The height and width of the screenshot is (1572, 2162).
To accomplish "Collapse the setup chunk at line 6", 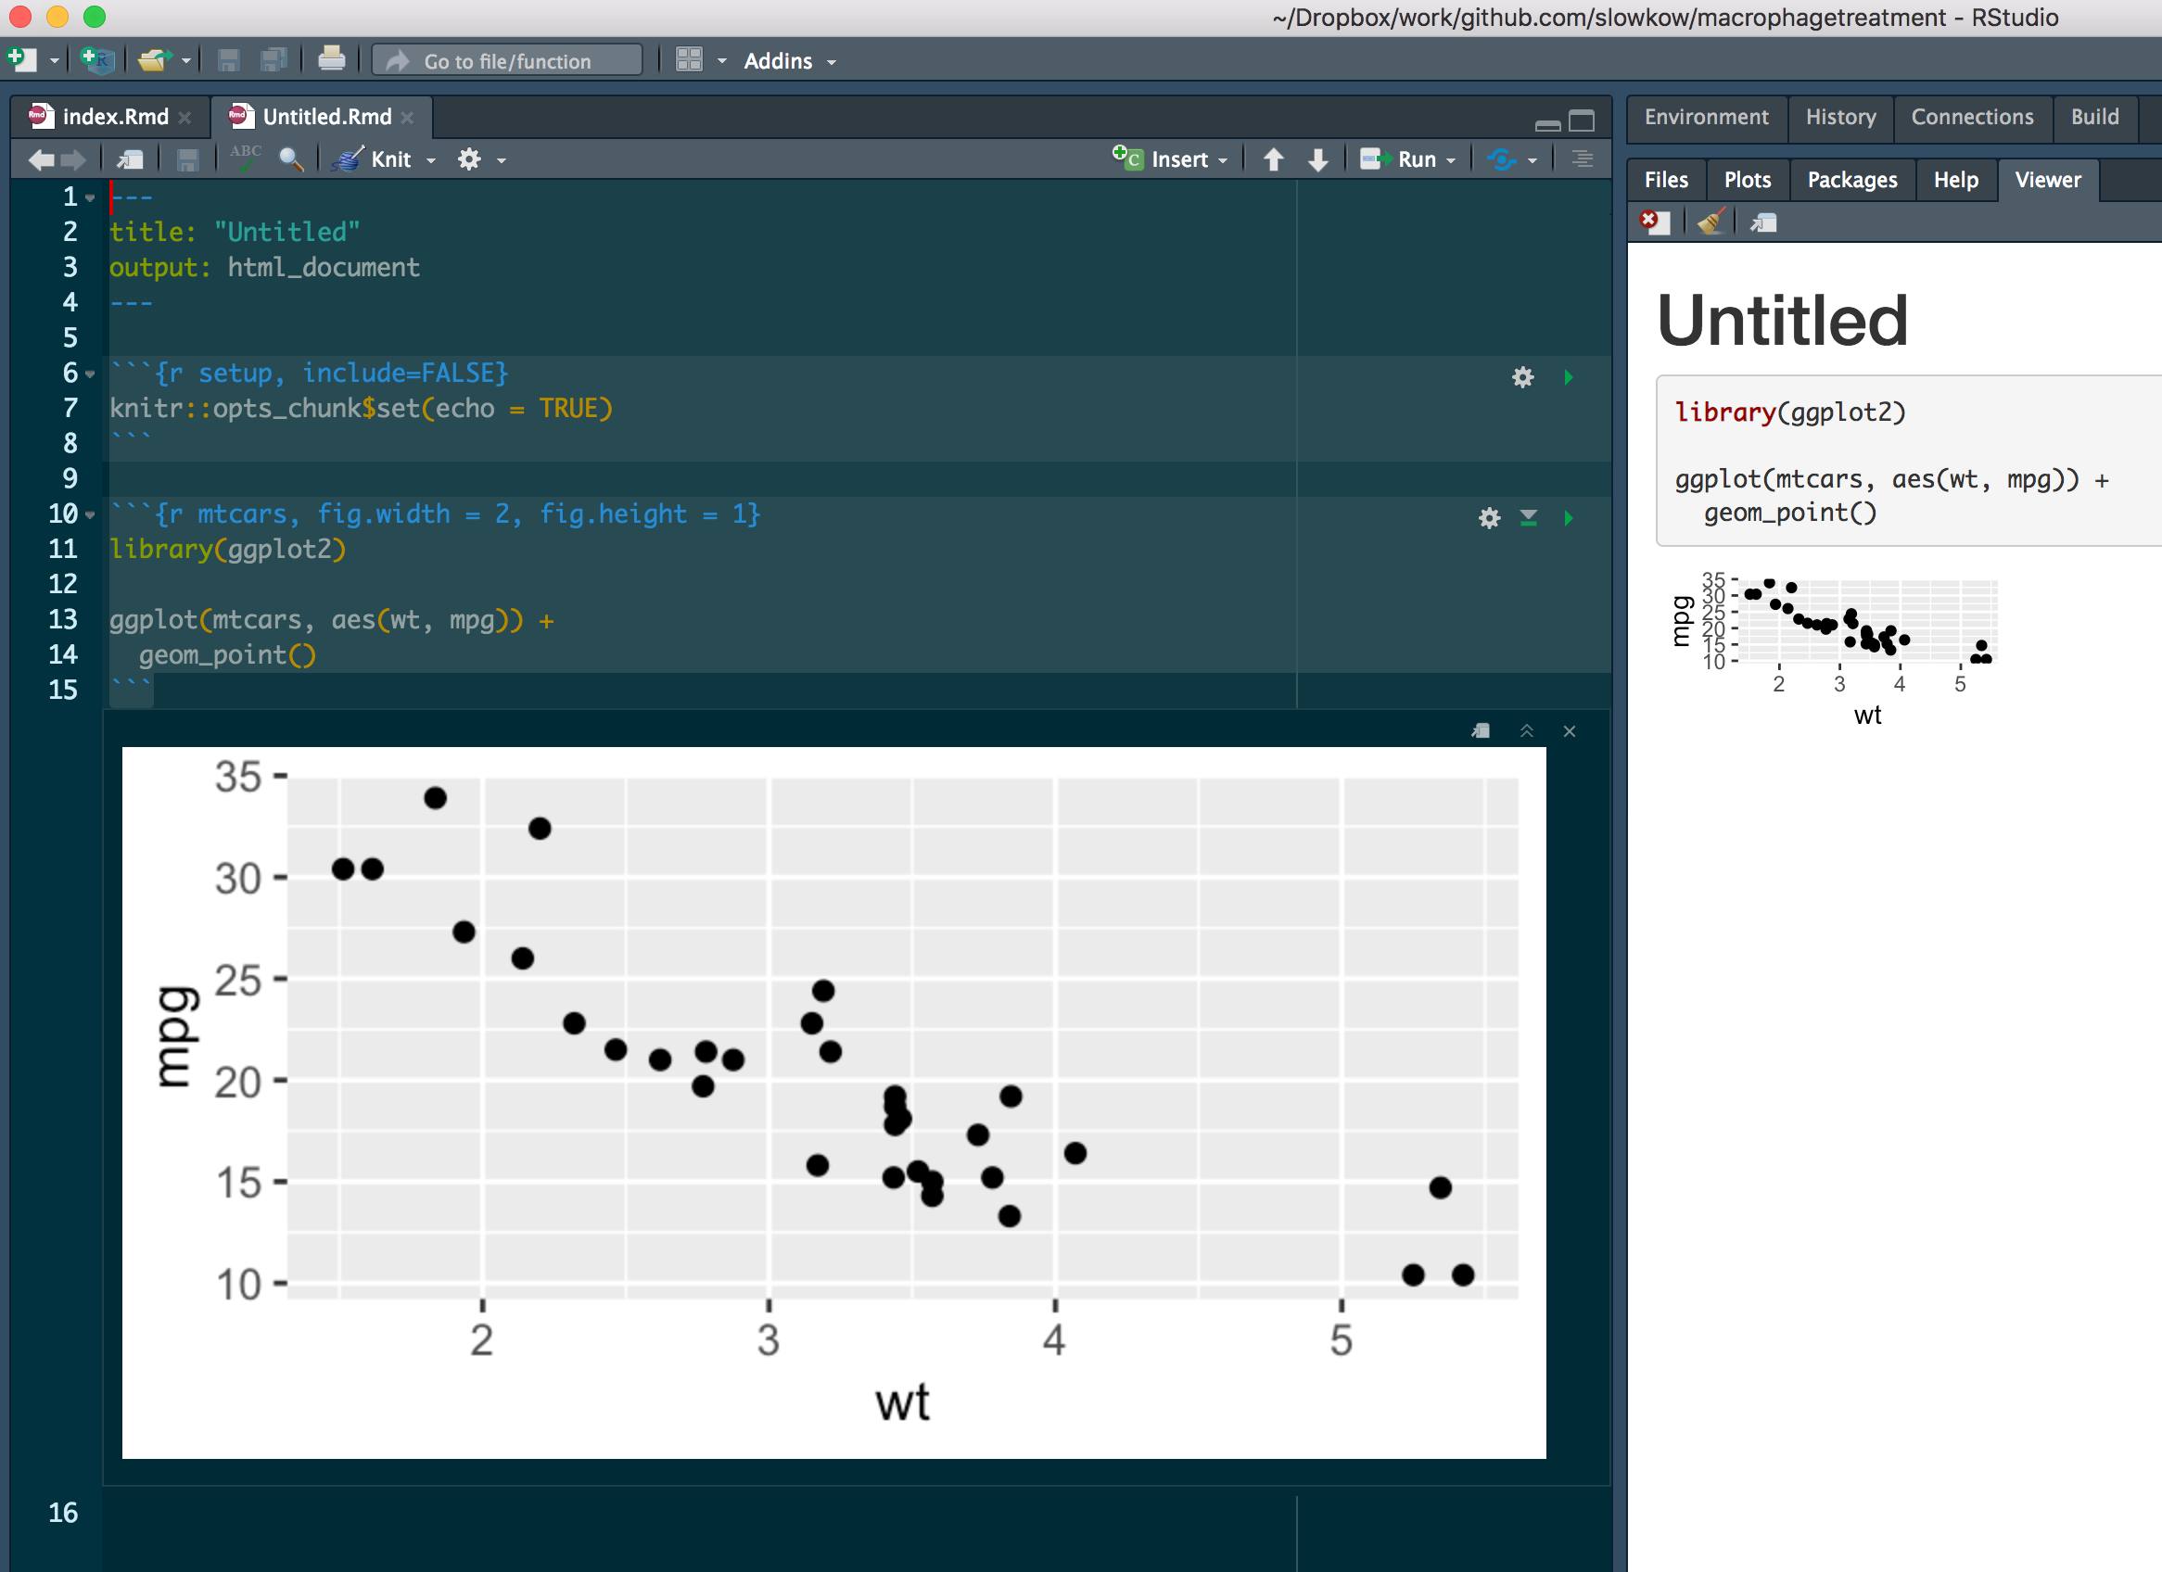I will tap(90, 374).
